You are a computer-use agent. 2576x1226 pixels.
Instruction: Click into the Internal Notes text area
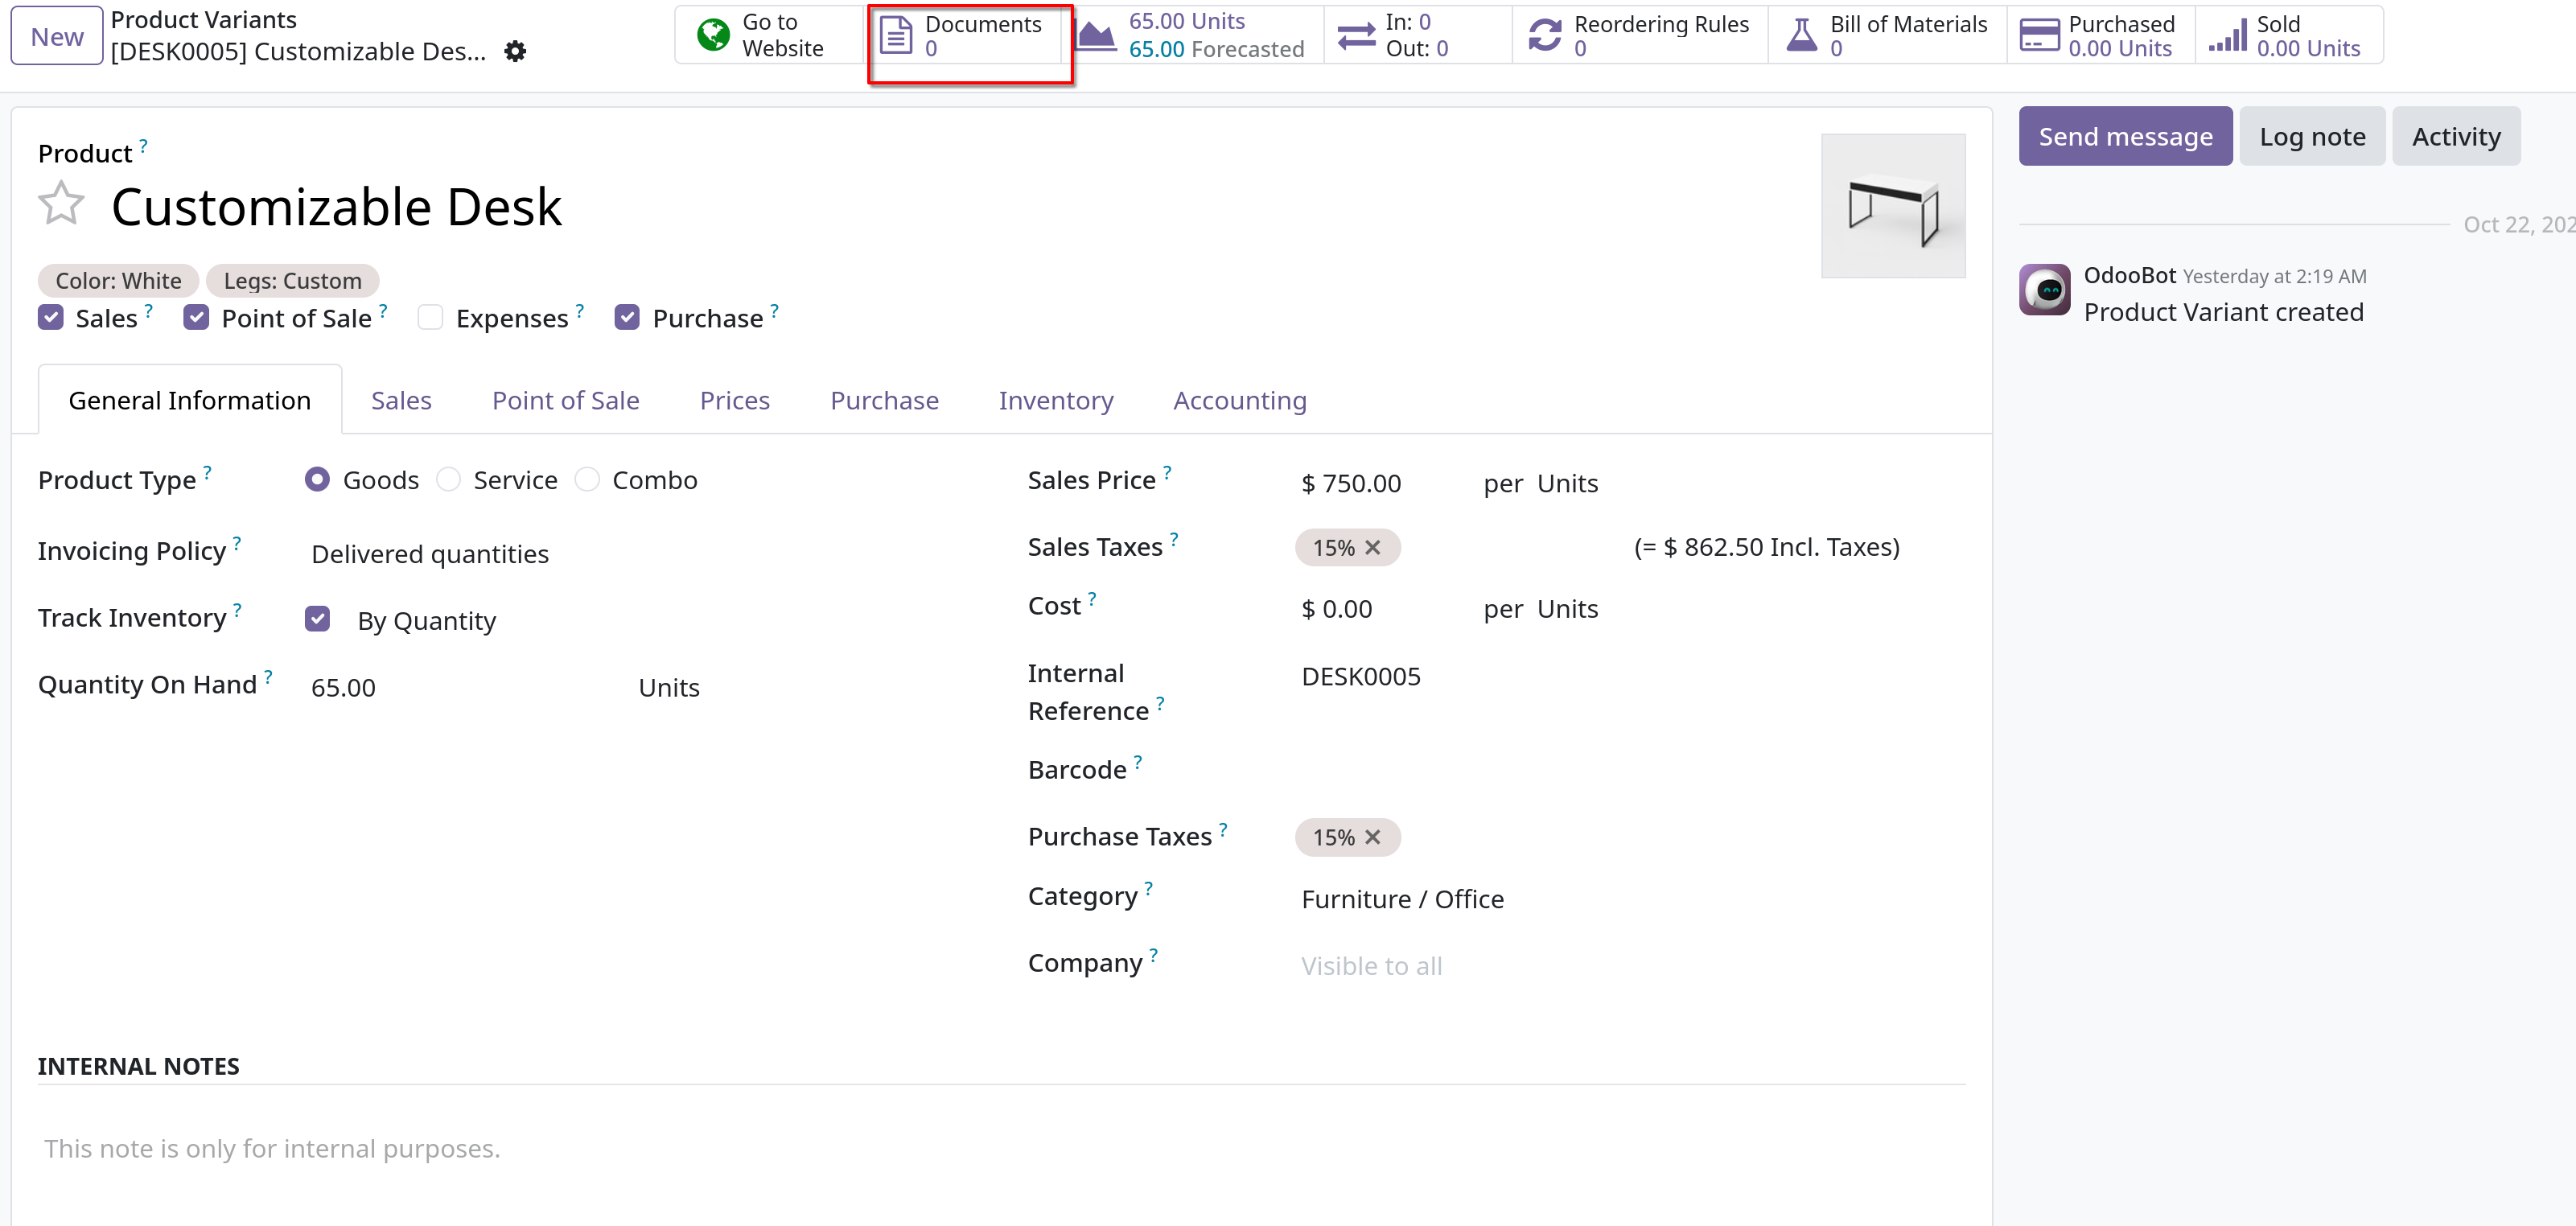[1001, 1149]
